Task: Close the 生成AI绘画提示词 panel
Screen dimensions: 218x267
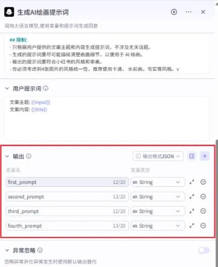Action: [x=203, y=12]
